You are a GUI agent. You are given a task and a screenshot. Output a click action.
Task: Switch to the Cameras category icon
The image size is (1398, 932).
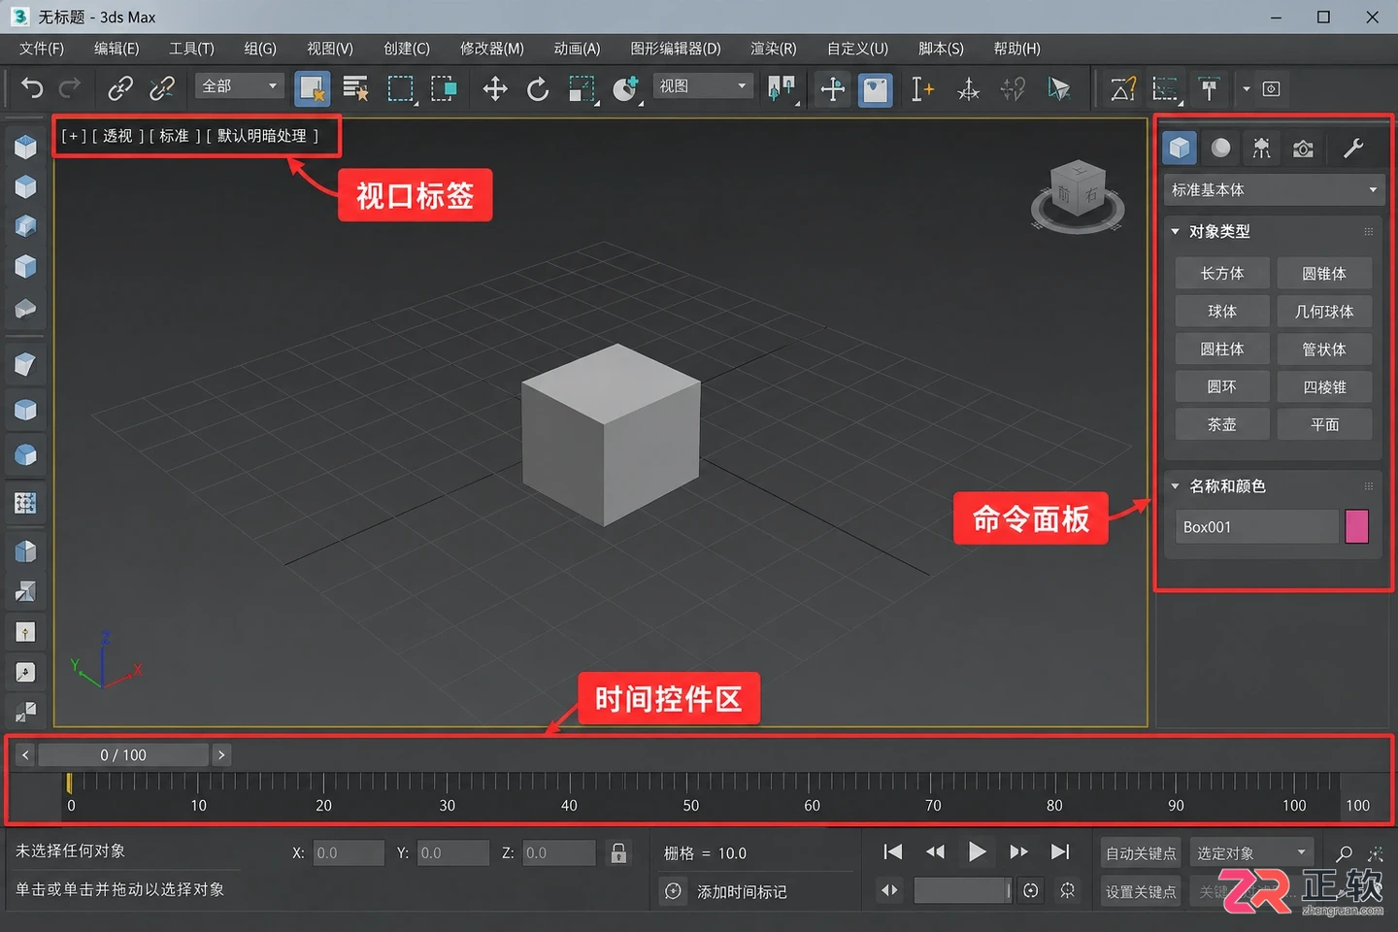tap(1303, 149)
